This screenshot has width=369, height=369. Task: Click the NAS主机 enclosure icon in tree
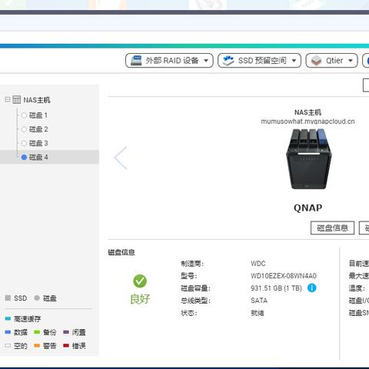(17, 100)
